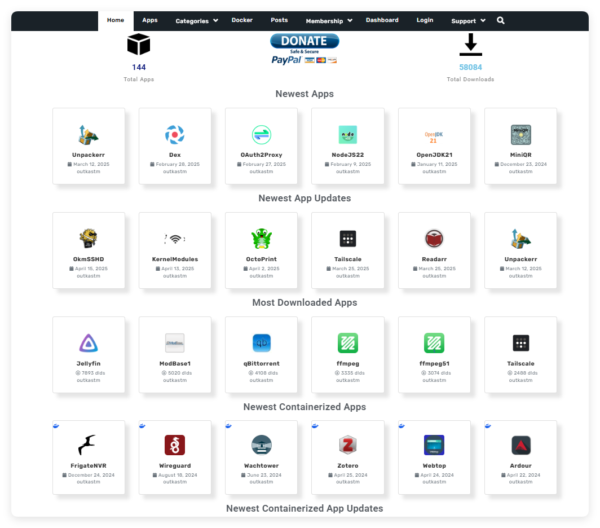This screenshot has height=528, width=600.
Task: Click Tailscale icon under Newest App Updates
Action: pos(348,239)
